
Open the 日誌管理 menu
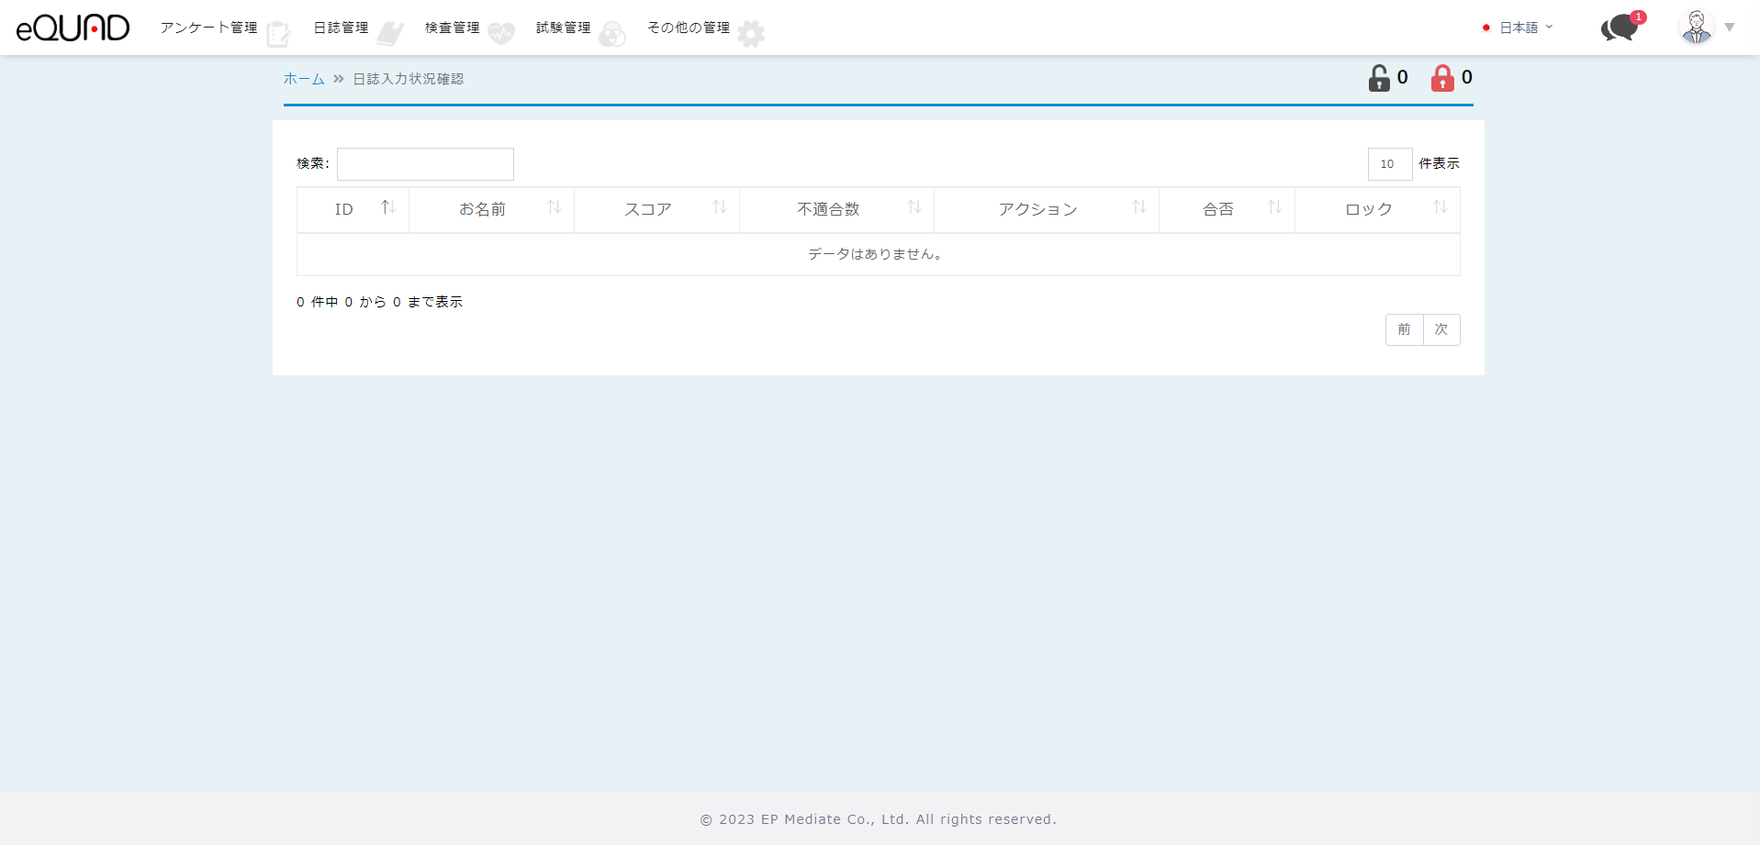[342, 28]
